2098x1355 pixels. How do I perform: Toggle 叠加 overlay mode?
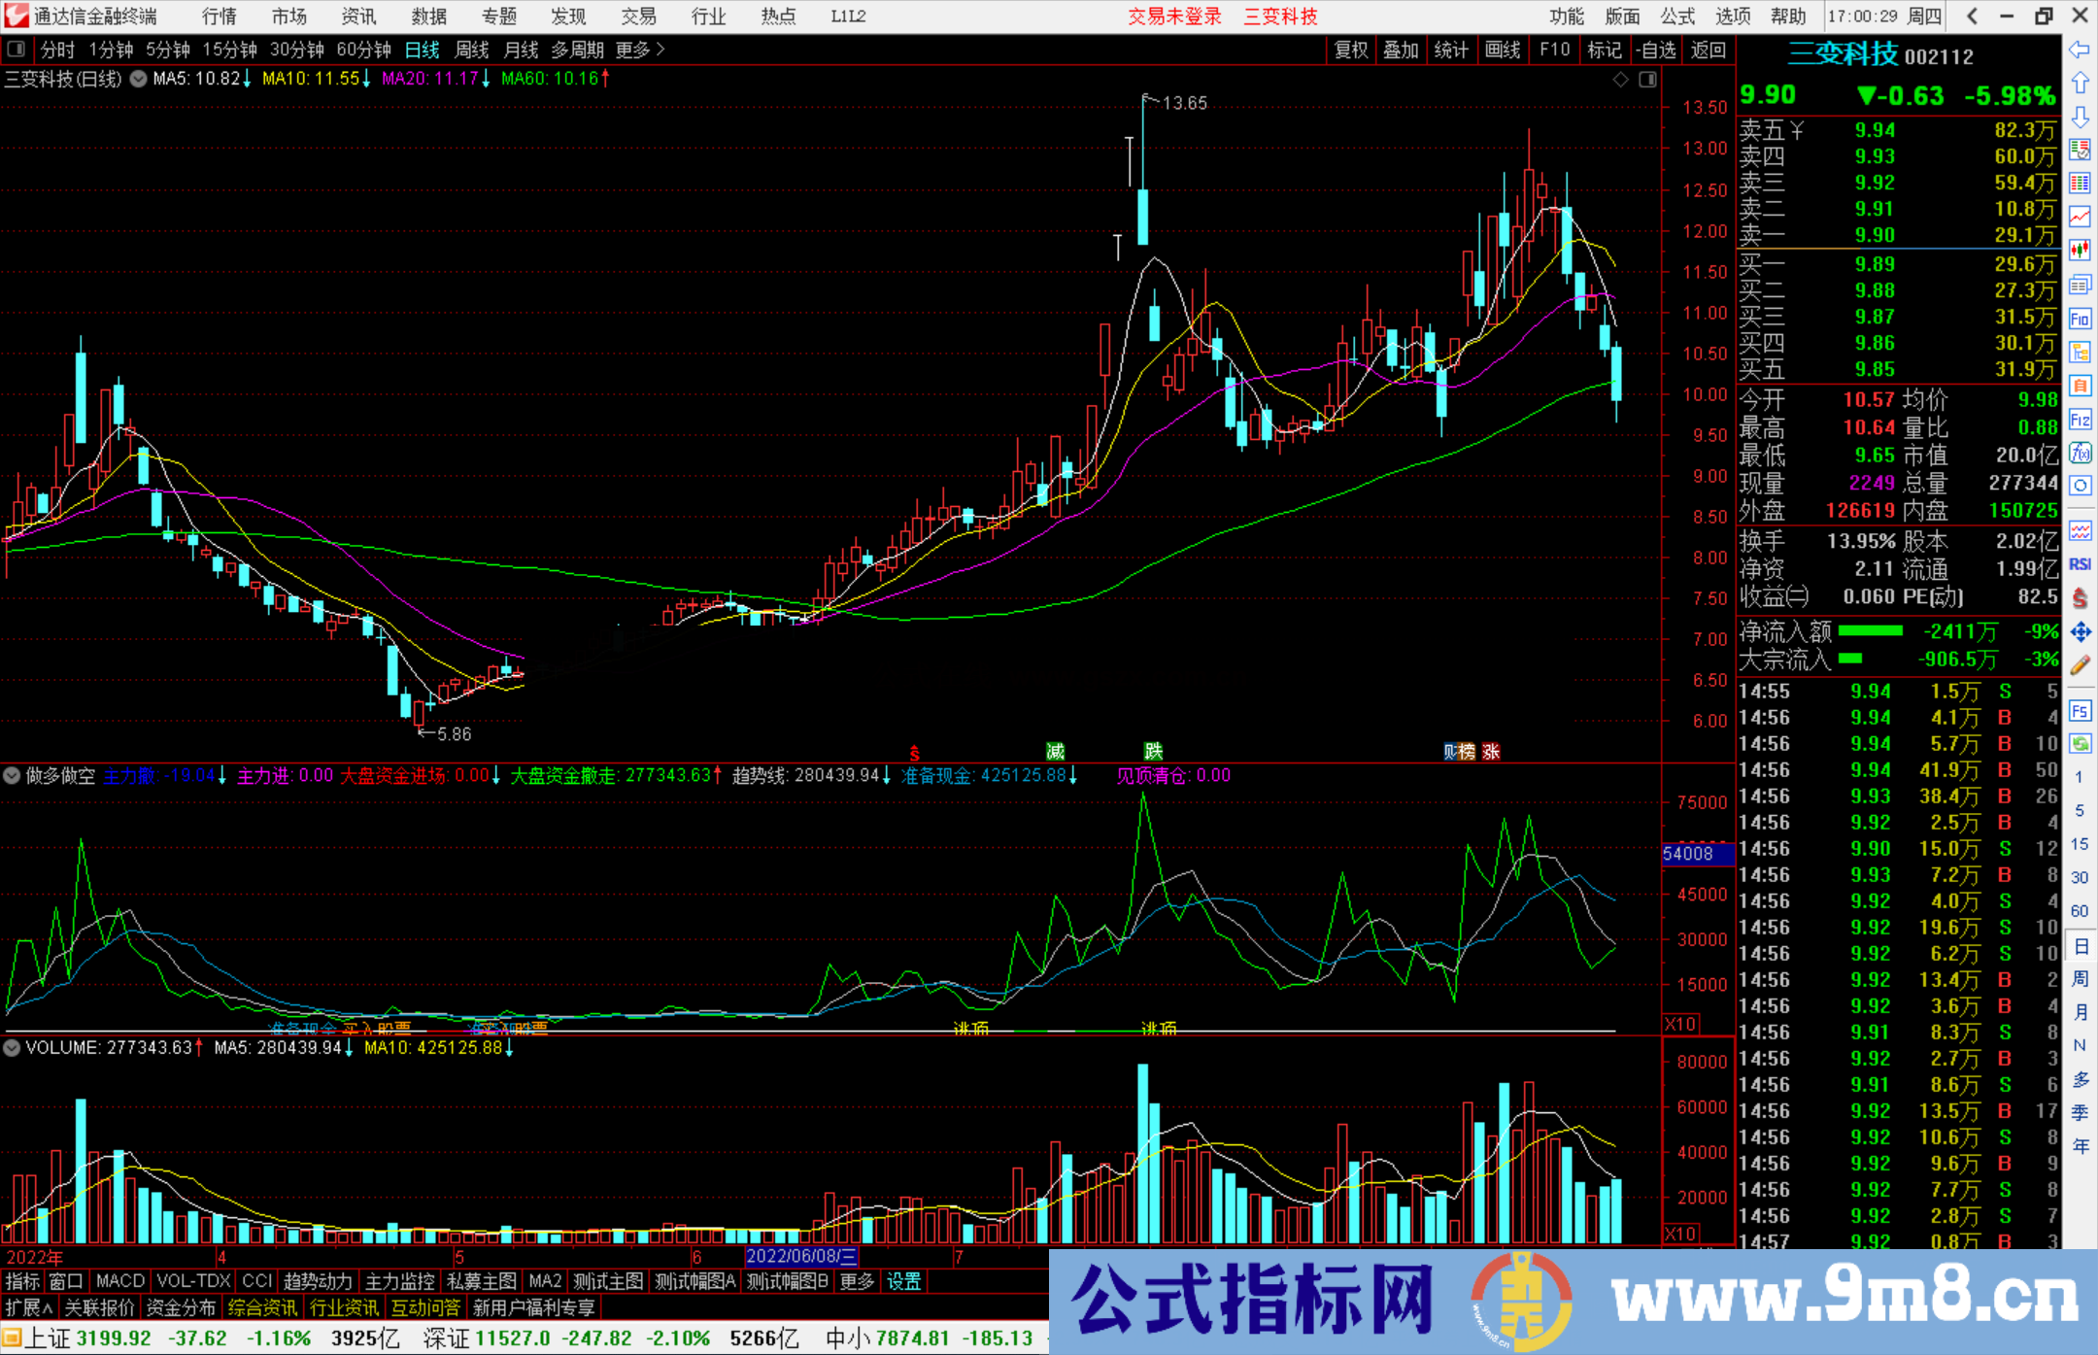pos(1402,50)
